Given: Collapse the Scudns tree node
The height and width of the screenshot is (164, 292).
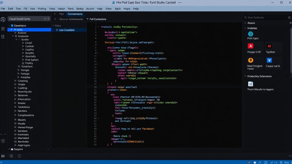Looking at the screenshot, I should (16, 39).
